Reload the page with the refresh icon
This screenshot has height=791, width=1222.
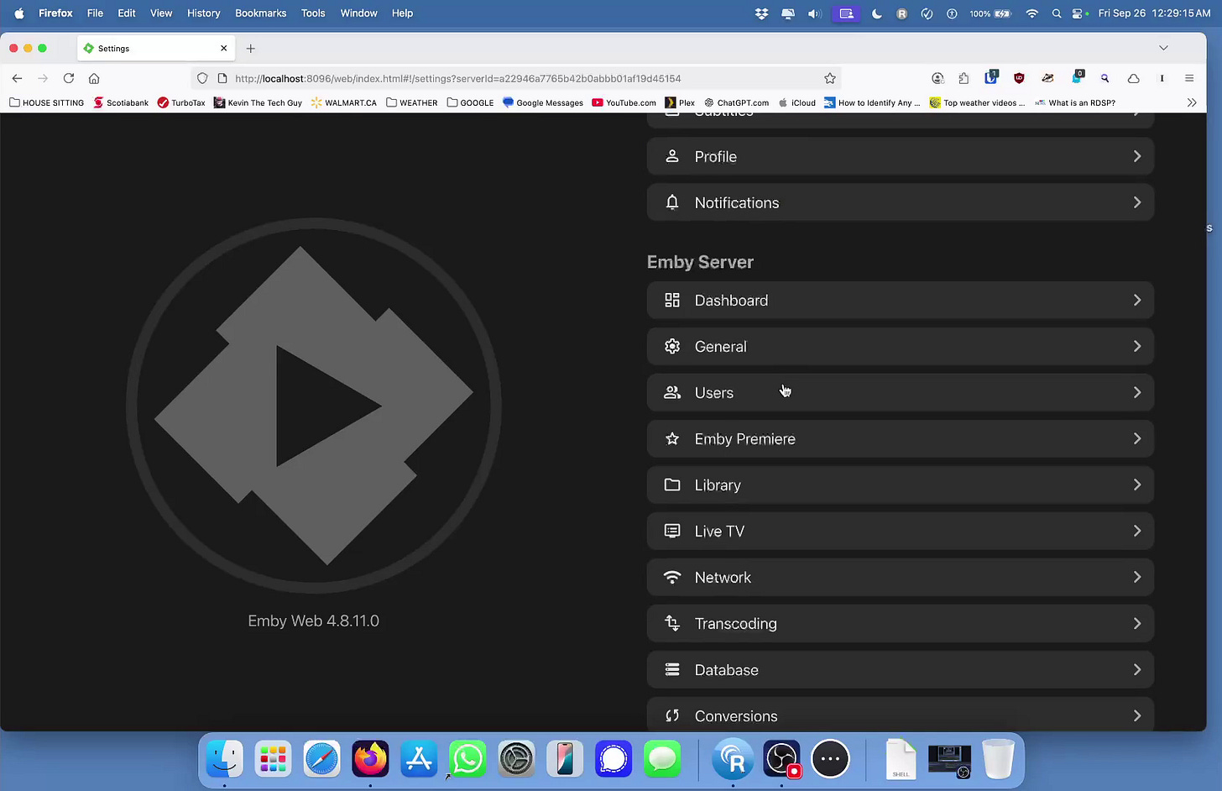(x=69, y=78)
